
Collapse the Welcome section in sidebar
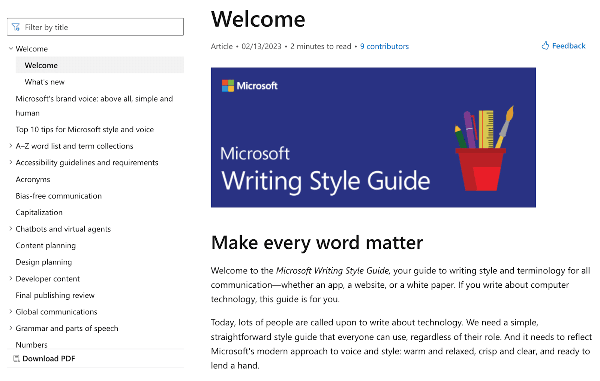pos(10,48)
